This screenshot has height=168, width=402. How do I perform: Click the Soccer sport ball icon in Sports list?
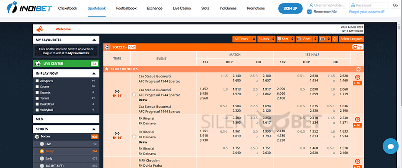37,137
